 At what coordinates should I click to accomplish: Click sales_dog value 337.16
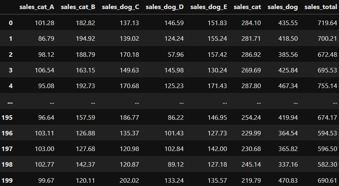pyautogui.click(x=288, y=165)
